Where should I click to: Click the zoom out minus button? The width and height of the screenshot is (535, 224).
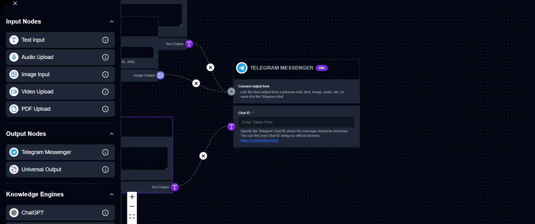coord(132,206)
